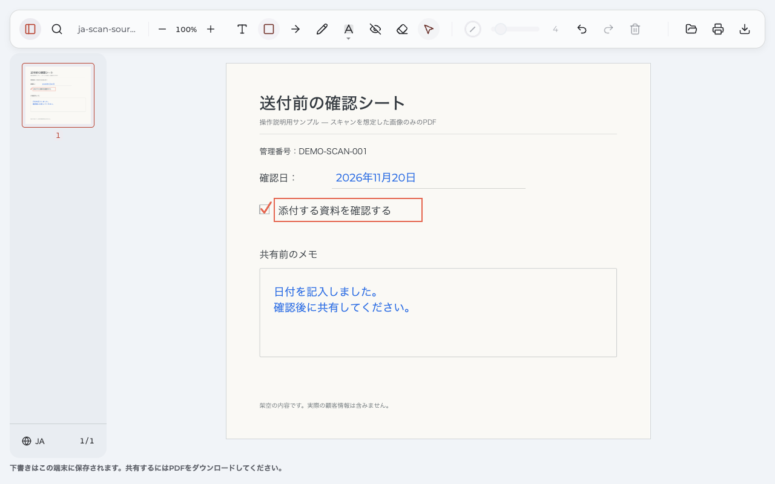Select the red rectangle annotation around 添付する資料を確認する
The width and height of the screenshot is (775, 484).
pyautogui.click(x=348, y=210)
